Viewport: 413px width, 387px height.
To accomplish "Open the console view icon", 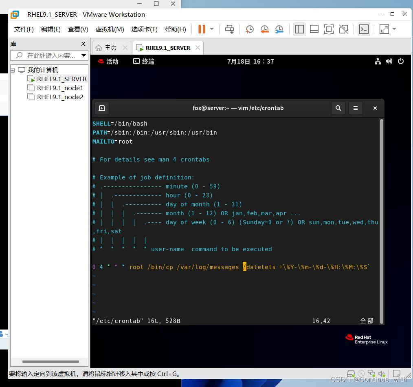I will click(364, 29).
